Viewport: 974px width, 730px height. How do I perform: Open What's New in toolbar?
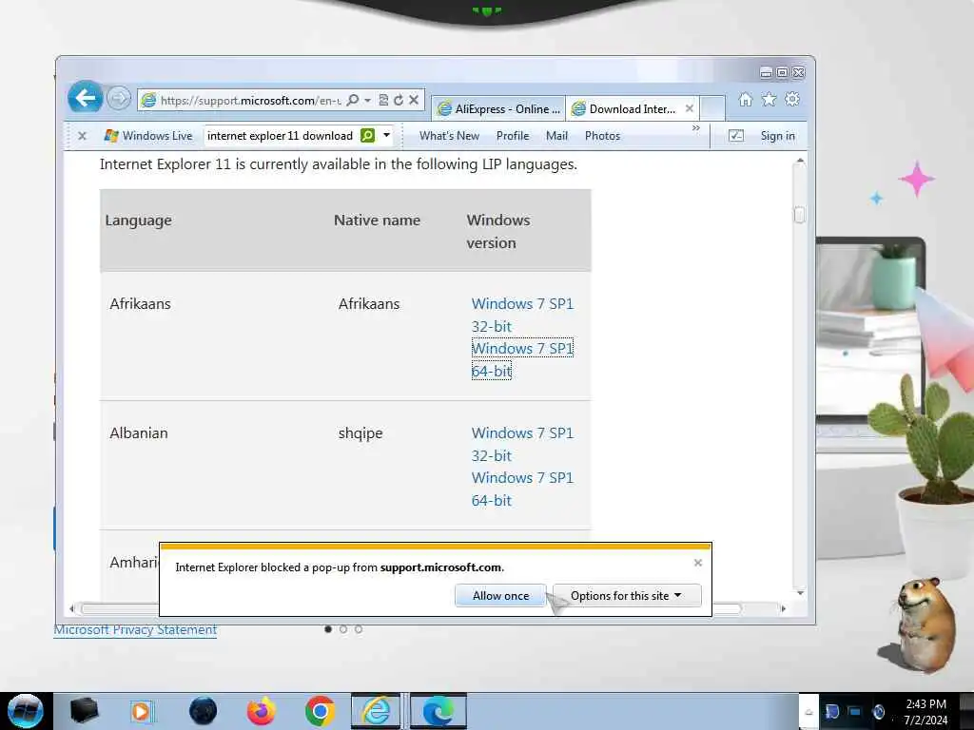449,135
